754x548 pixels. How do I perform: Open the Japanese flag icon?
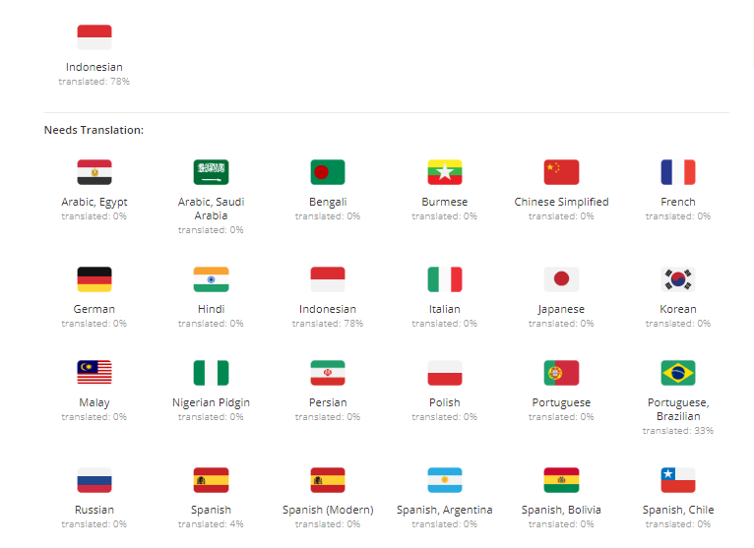[562, 279]
